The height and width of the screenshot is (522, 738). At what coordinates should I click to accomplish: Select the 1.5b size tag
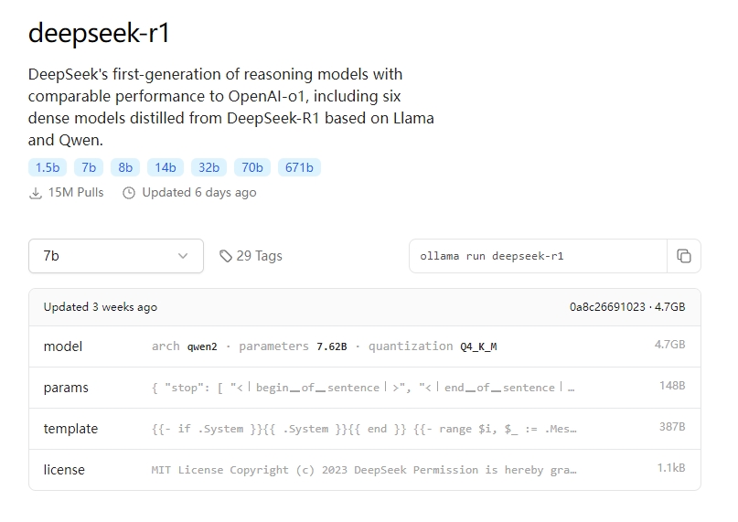point(48,167)
